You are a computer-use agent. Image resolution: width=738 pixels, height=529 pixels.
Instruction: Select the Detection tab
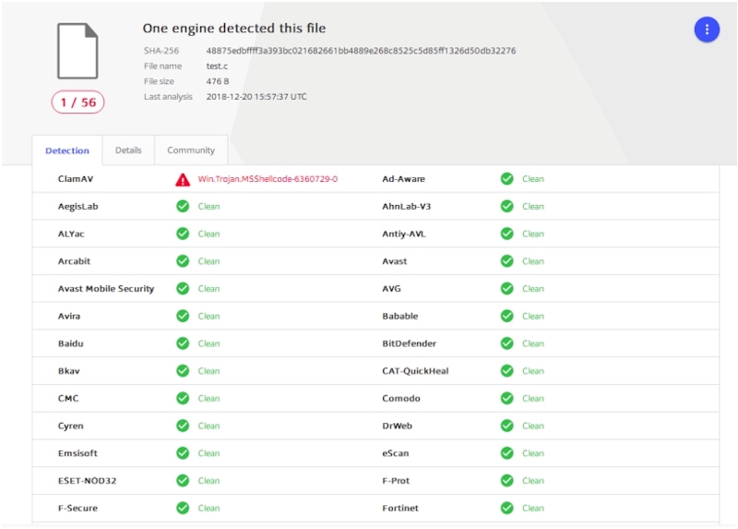click(x=67, y=150)
